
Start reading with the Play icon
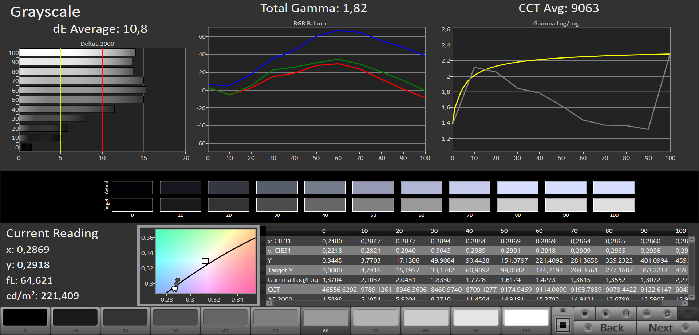click(x=605, y=313)
